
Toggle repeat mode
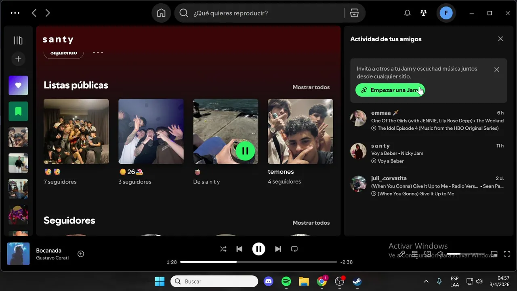tap(294, 249)
